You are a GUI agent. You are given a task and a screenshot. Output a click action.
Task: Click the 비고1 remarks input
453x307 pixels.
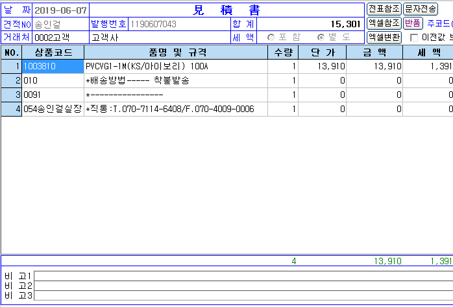(243, 276)
